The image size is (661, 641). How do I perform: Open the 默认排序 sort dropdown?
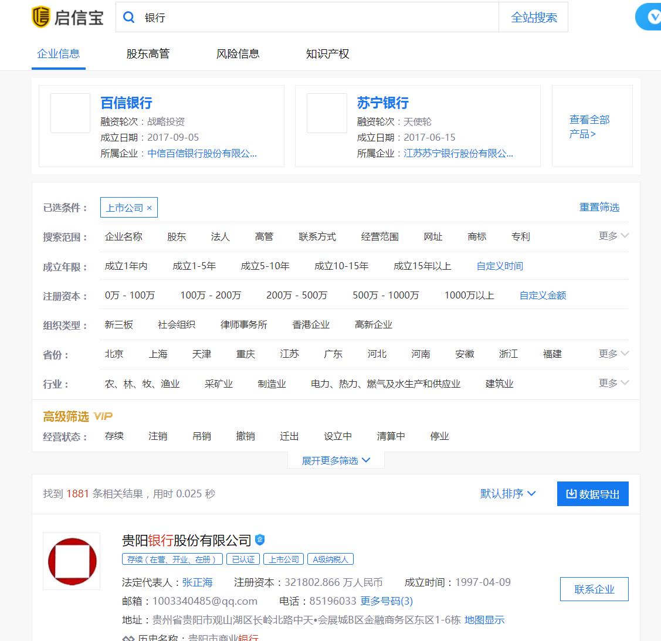pyautogui.click(x=508, y=494)
